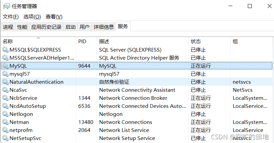The height and width of the screenshot is (143, 274).
Task: Select the NaturalAuthentication service name
Action: click(x=36, y=82)
